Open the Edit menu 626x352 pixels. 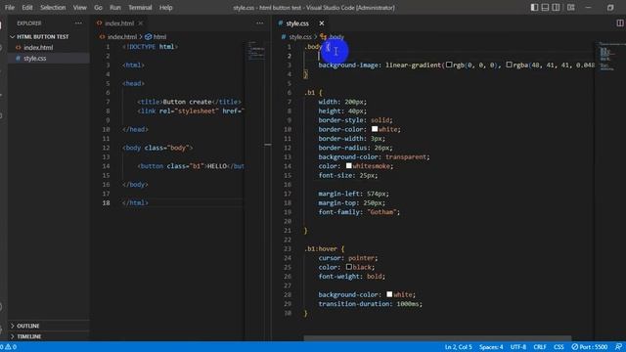click(x=27, y=8)
